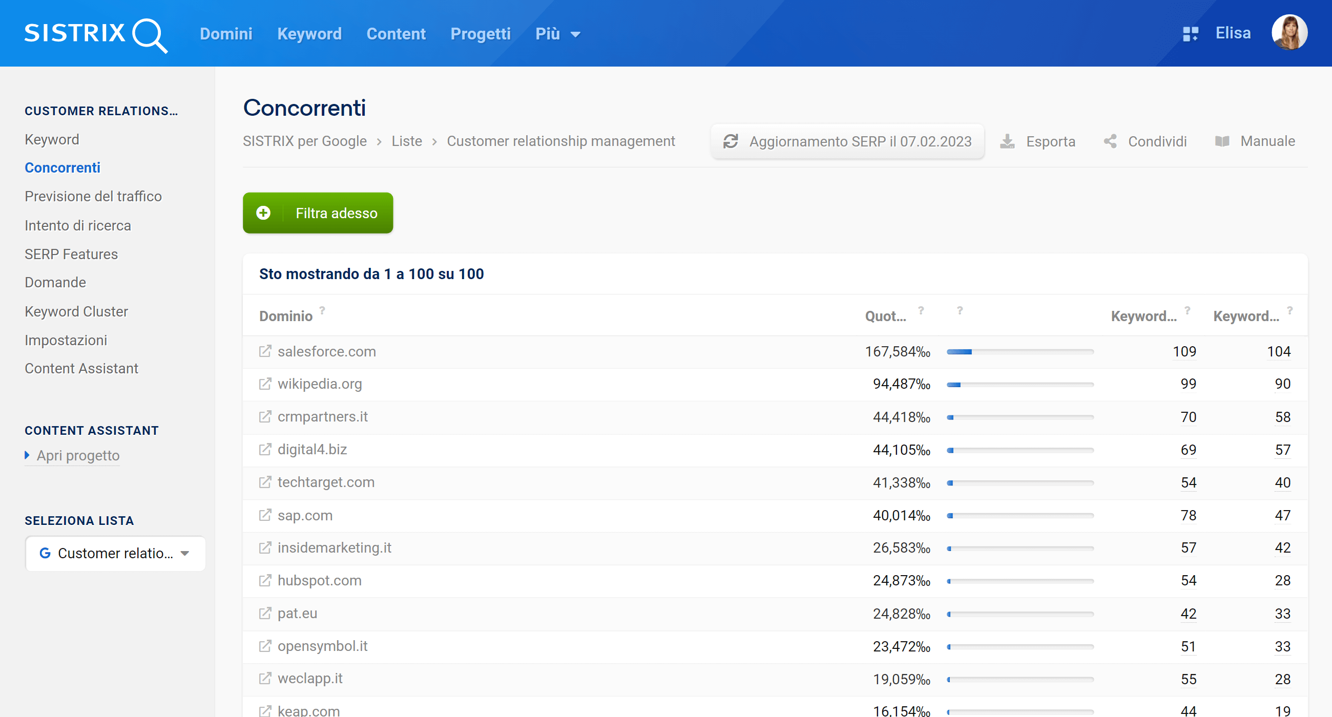Sort by Quot... column header
1332x717 pixels.
click(885, 316)
